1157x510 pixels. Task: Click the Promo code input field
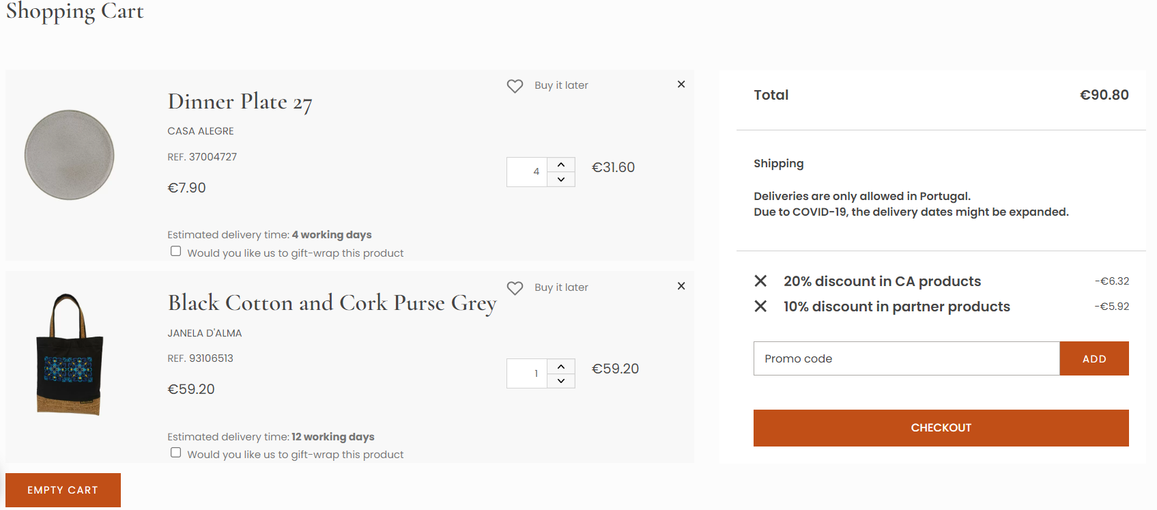906,358
